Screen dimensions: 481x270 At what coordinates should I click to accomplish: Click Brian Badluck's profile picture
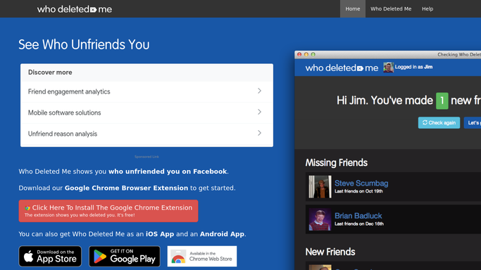coord(320,219)
